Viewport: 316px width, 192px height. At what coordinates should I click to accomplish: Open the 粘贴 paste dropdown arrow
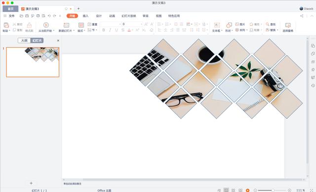pyautogui.click(x=9, y=31)
